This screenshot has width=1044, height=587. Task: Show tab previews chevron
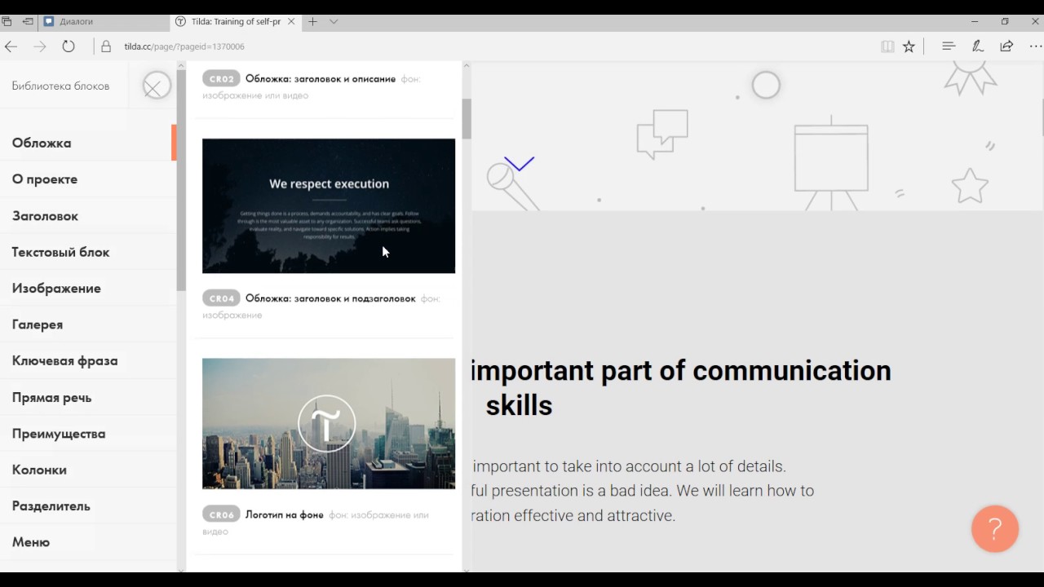point(334,21)
